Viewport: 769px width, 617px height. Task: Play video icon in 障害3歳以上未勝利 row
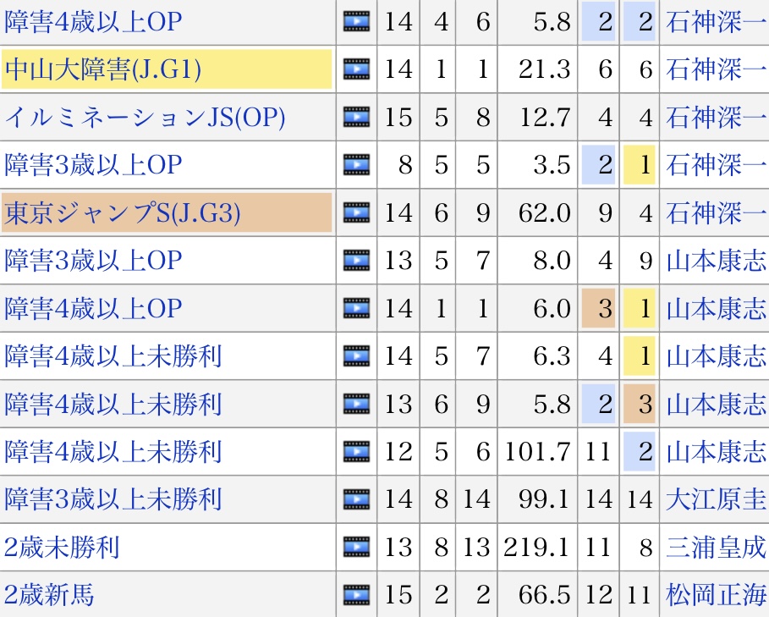(357, 499)
